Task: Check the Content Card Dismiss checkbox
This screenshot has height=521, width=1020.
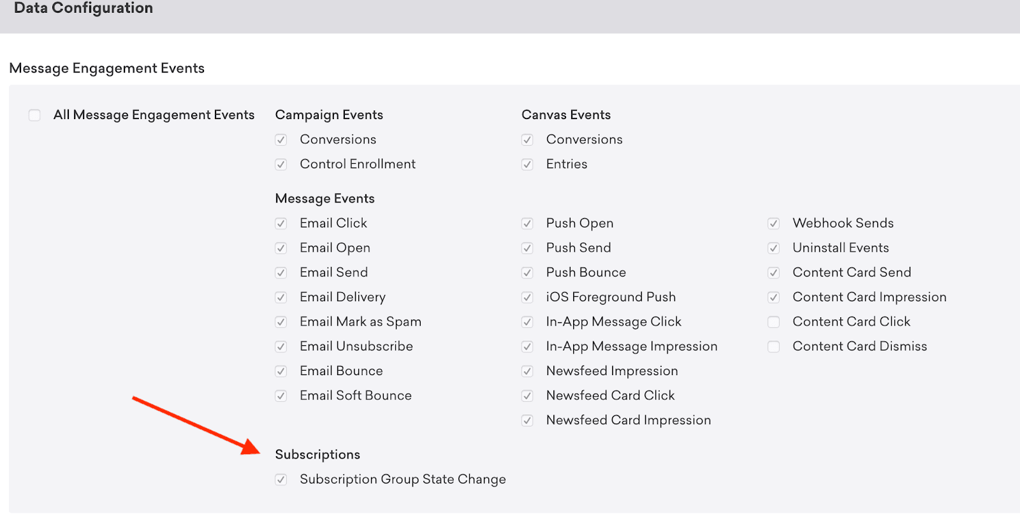Action: (x=773, y=346)
